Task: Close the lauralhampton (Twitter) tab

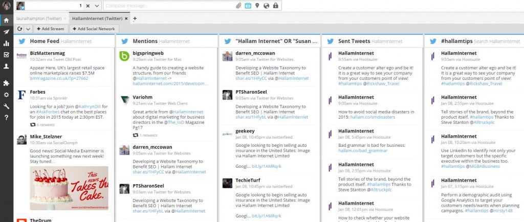Action: 65,19
